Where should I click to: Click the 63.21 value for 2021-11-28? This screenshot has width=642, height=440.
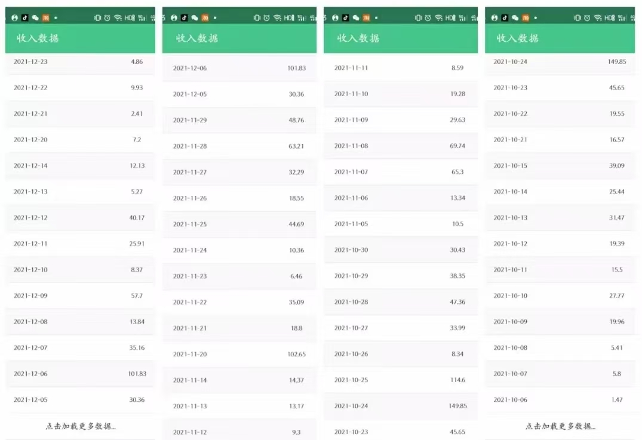click(x=296, y=146)
